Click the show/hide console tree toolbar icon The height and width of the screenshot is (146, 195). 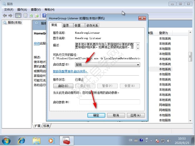tap(18, 16)
